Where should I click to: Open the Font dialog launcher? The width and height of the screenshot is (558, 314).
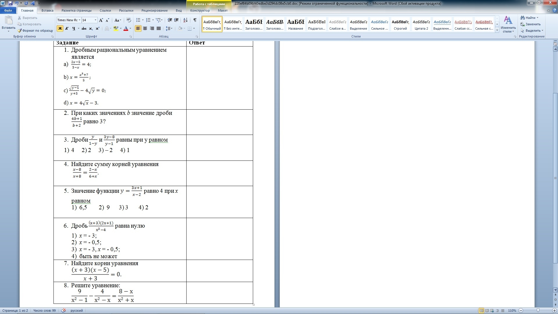pos(130,37)
